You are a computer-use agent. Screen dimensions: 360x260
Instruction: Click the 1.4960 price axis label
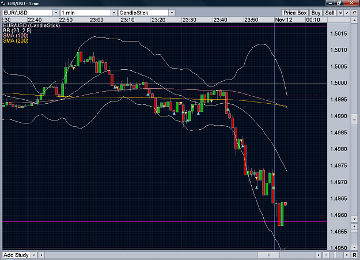pos(339,215)
